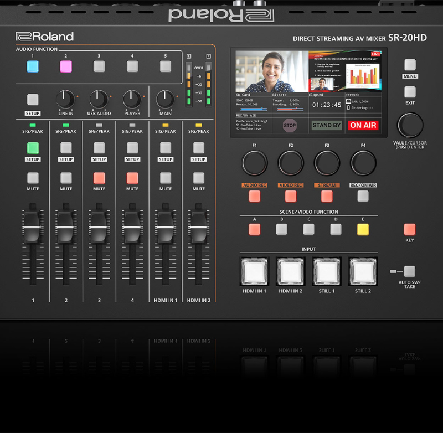
Task: Open SETUP for HDMI IN 1 channel
Action: [166, 148]
